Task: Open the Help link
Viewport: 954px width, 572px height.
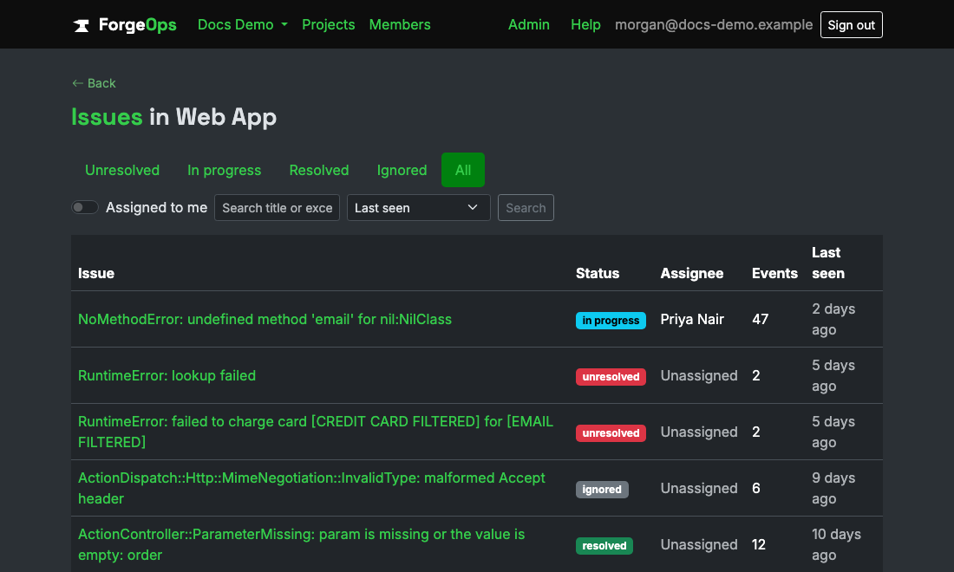Action: [585, 25]
